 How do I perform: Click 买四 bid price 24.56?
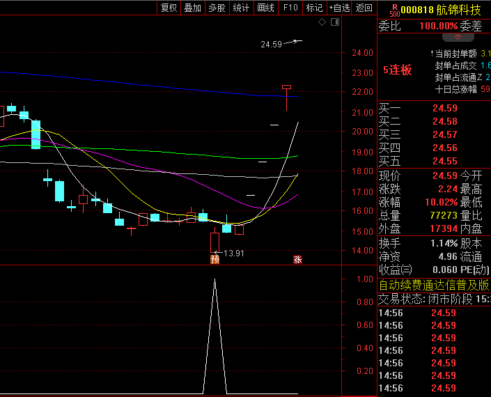pos(444,148)
